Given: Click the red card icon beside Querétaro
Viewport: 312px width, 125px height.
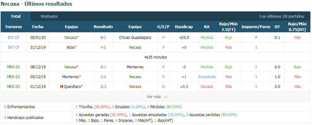Looking at the screenshot, I should pyautogui.click(x=62, y=87).
